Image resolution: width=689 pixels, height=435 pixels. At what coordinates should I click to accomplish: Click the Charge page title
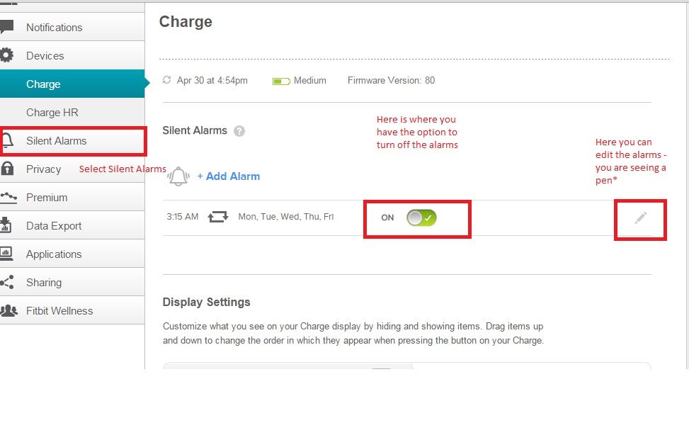[x=186, y=22]
